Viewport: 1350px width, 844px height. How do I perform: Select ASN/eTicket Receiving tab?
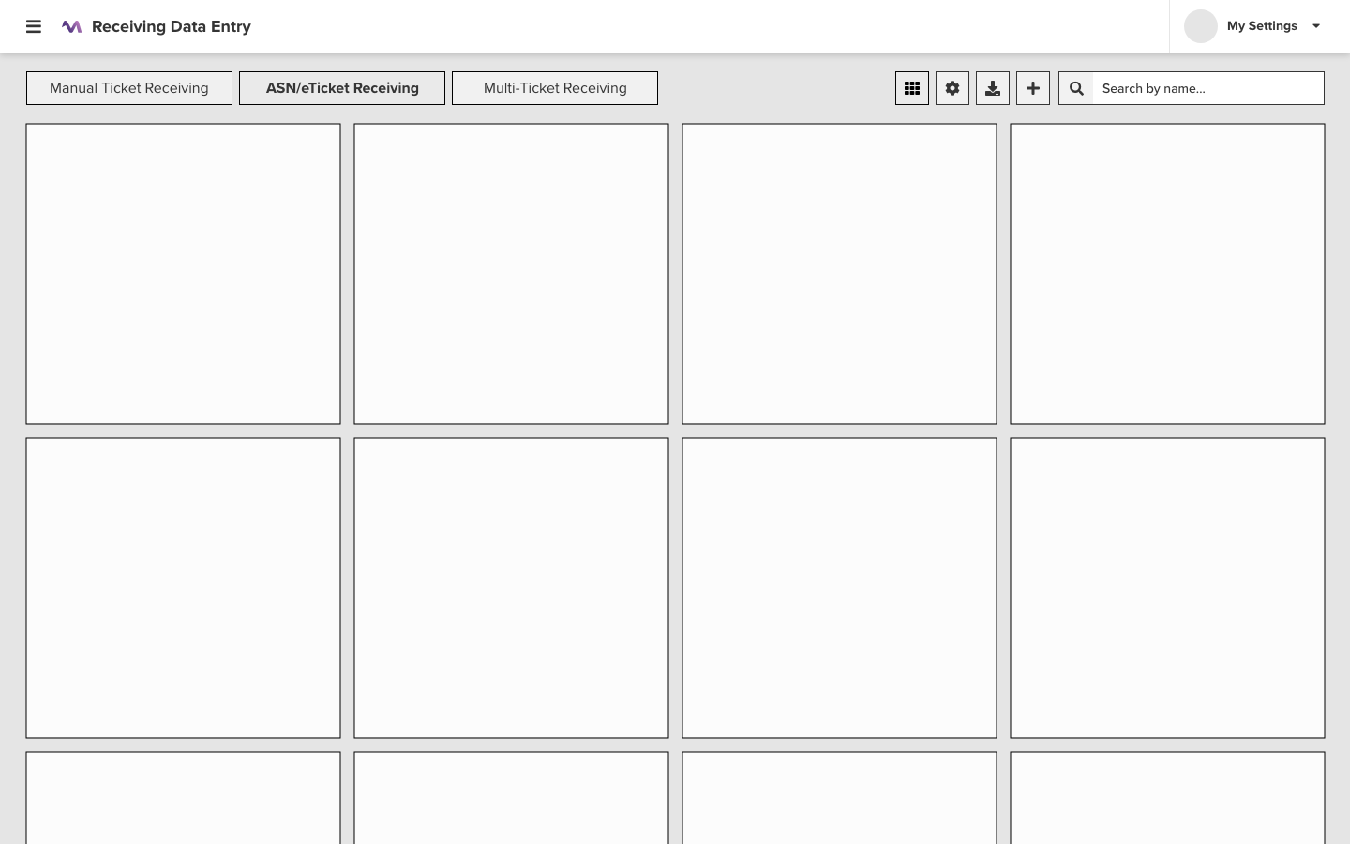tap(342, 88)
